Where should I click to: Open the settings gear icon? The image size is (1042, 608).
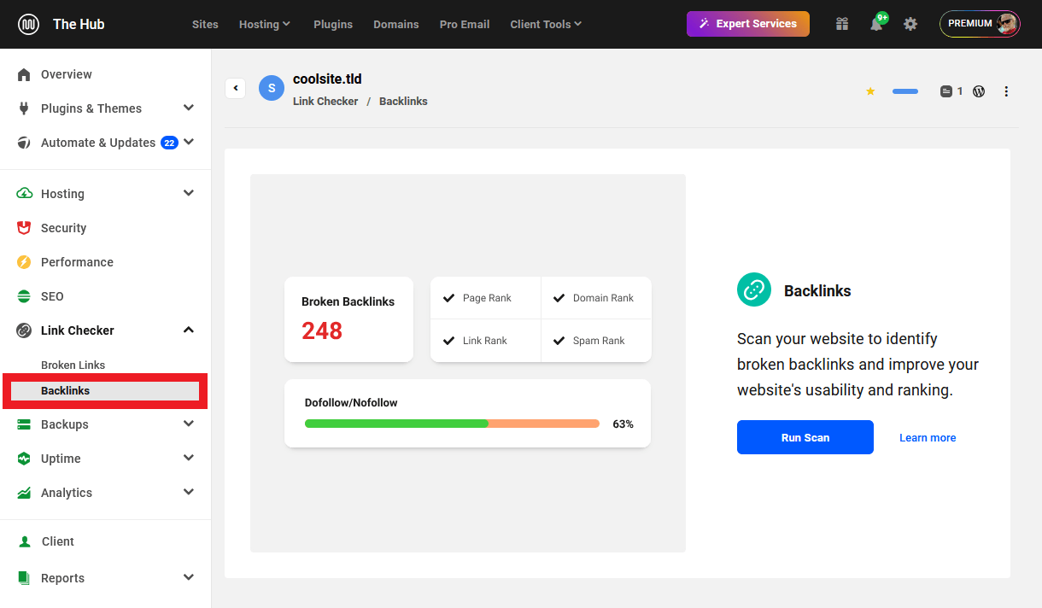(910, 24)
